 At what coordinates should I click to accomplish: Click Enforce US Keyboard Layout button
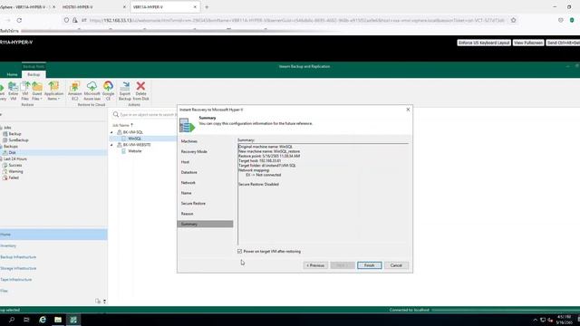484,43
